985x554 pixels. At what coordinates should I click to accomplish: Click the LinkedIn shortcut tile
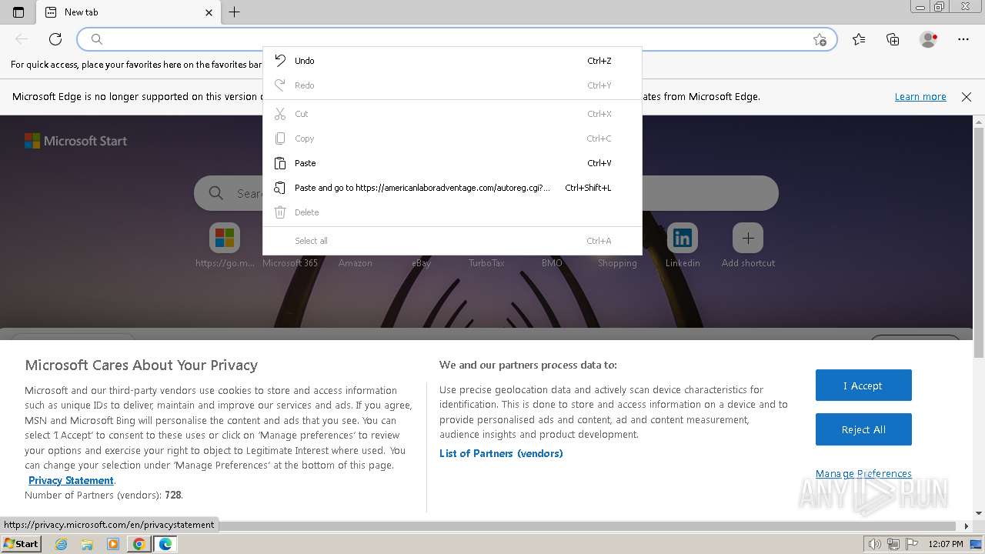pyautogui.click(x=683, y=239)
